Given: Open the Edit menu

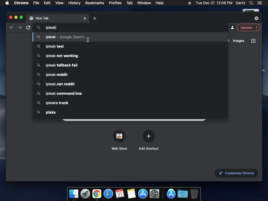Looking at the screenshot, I should point(47,3).
